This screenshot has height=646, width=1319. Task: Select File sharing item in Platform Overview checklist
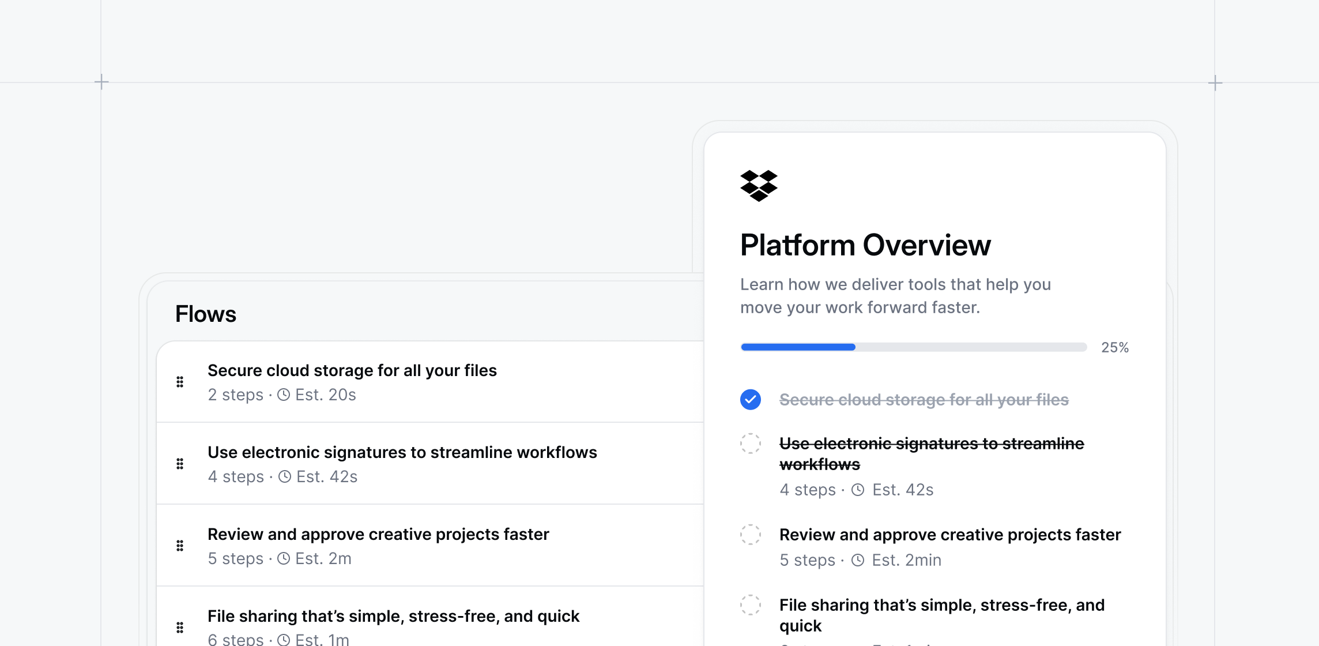point(942,615)
